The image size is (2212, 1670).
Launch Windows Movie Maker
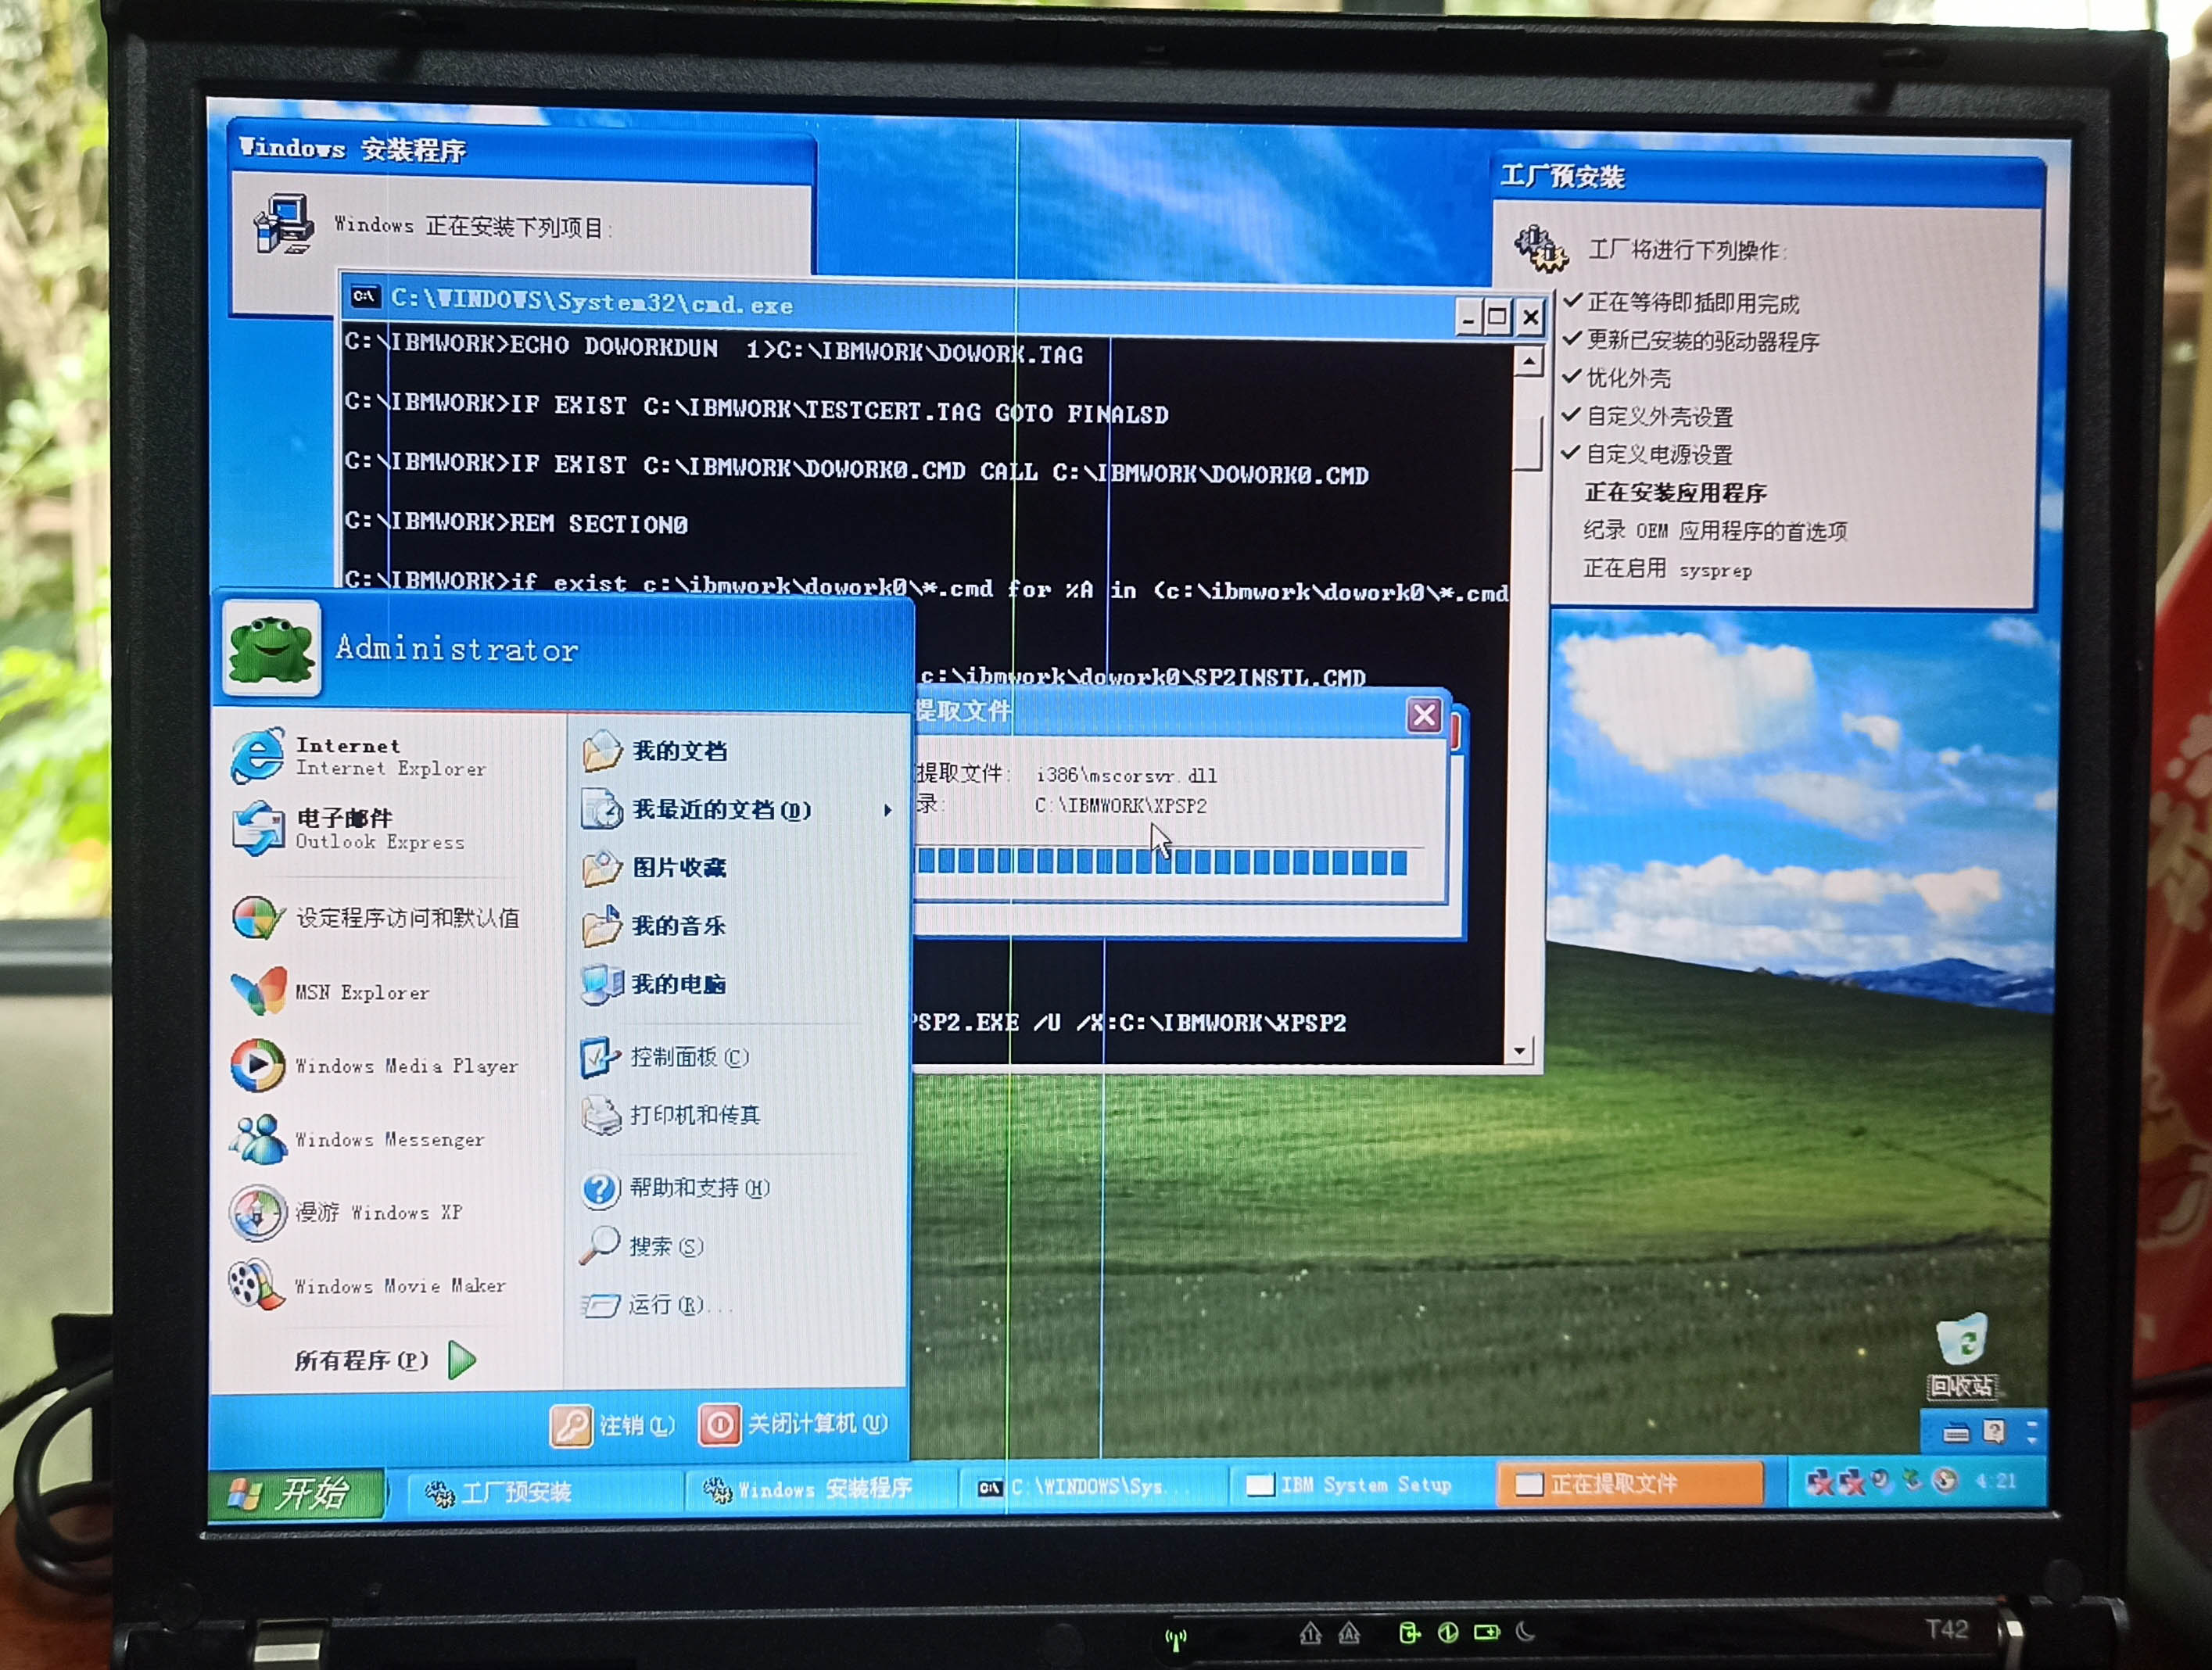368,1285
